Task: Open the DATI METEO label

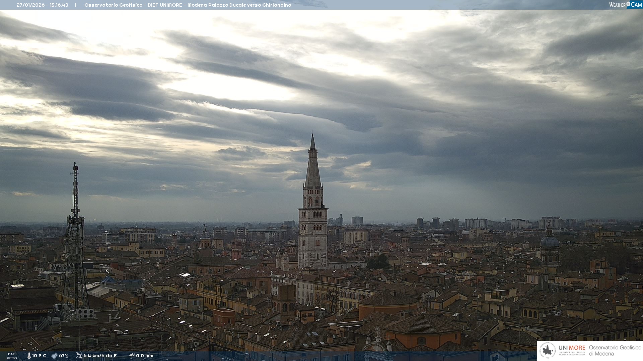Action: [x=12, y=356]
